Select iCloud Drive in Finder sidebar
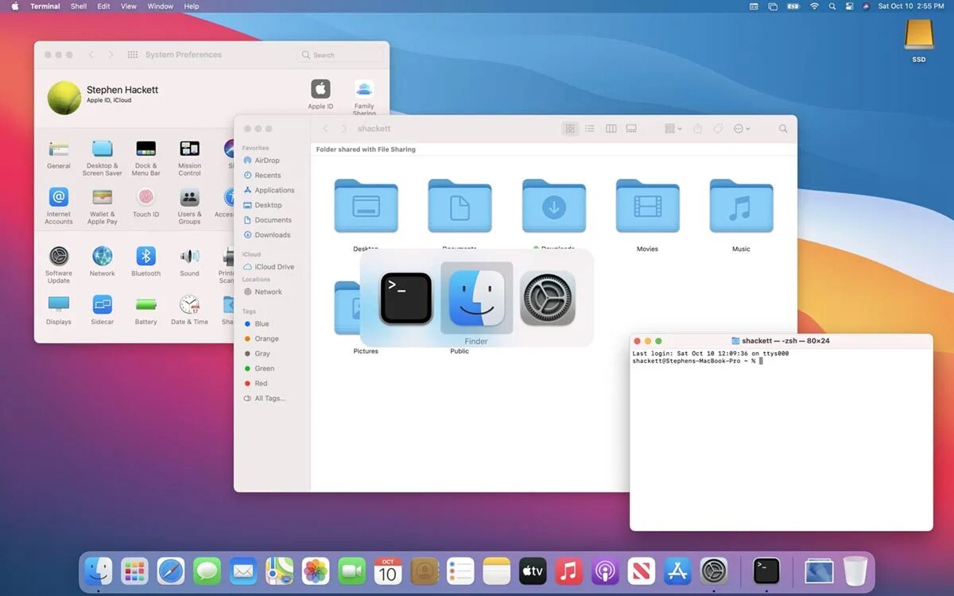This screenshot has width=954, height=596. pyautogui.click(x=269, y=267)
